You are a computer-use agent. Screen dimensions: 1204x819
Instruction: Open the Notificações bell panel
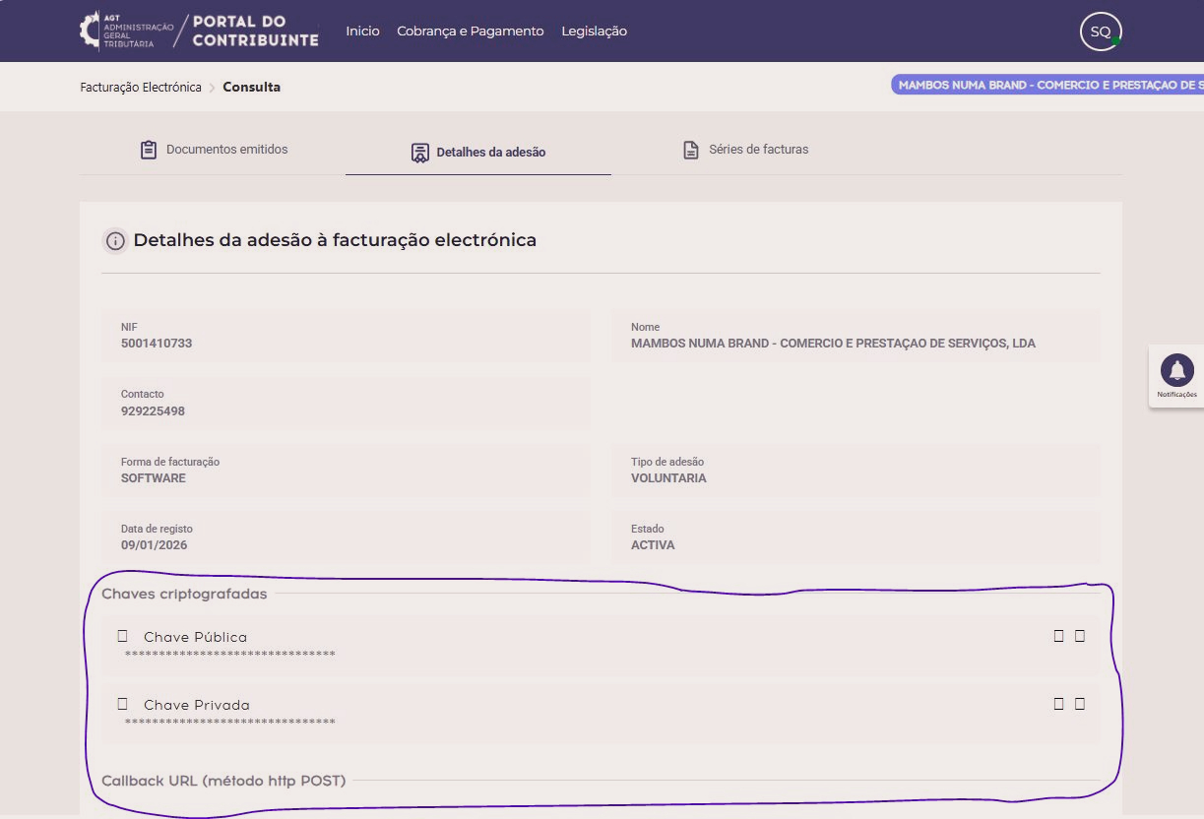[x=1176, y=374]
